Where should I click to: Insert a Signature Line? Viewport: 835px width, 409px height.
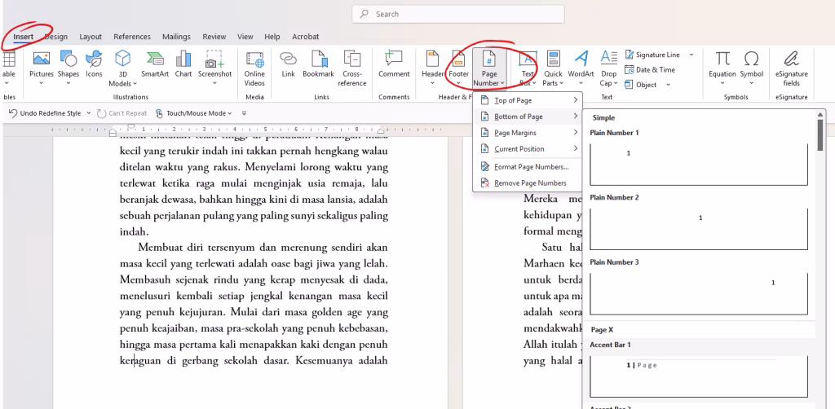(653, 55)
